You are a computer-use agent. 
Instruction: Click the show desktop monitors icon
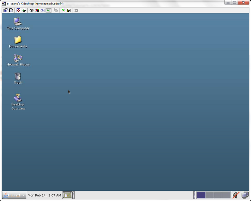click(x=245, y=195)
